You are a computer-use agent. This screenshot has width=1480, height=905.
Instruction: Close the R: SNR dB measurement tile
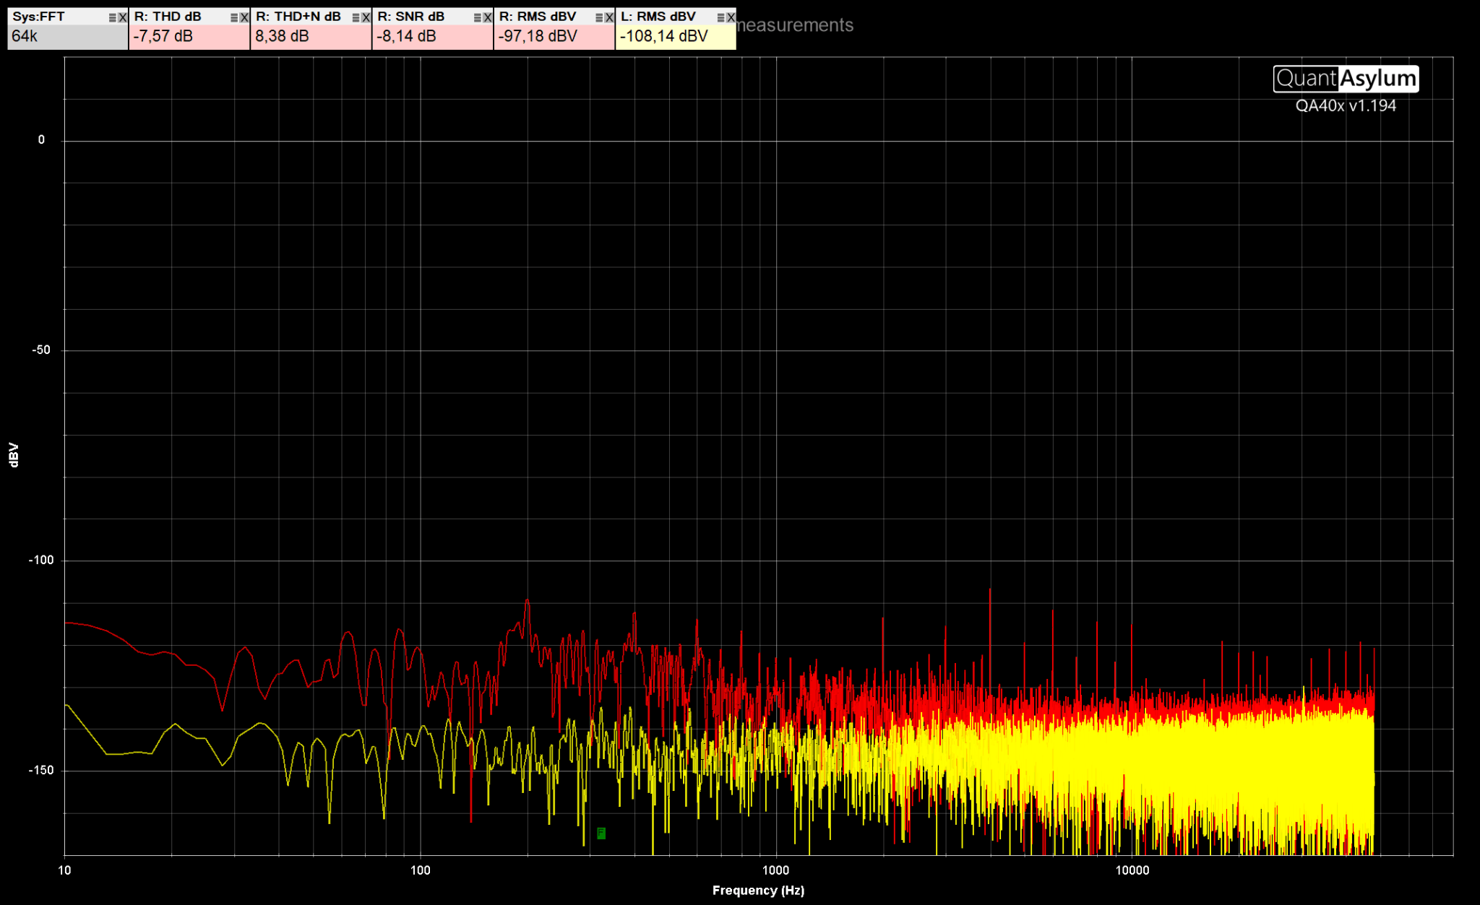(488, 17)
